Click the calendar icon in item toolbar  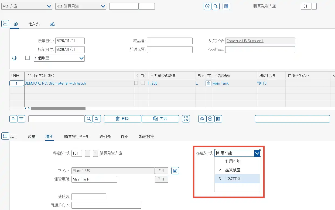click(x=218, y=119)
